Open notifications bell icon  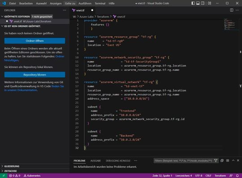(x=238, y=176)
